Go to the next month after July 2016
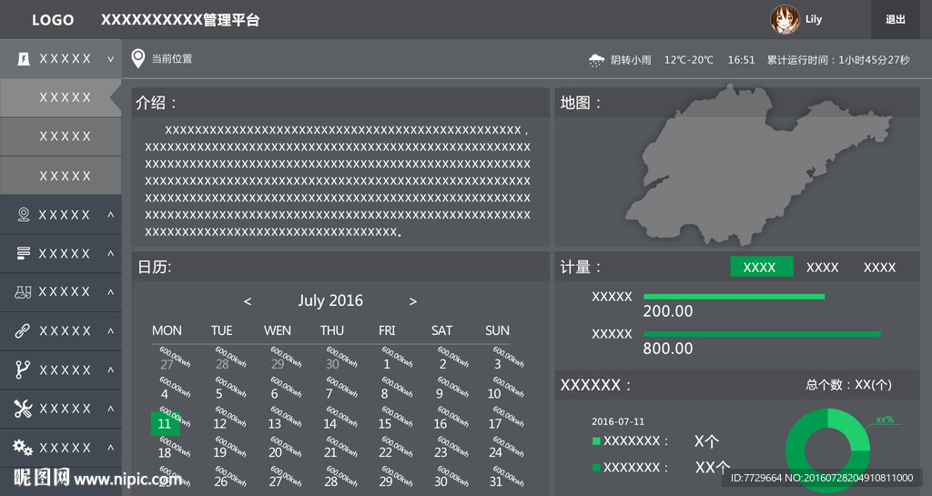 (412, 301)
